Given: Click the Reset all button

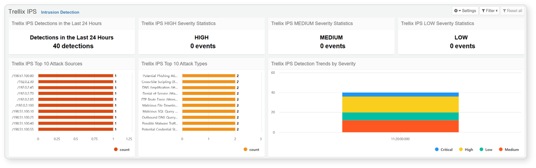Looking at the screenshot, I should coord(512,11).
